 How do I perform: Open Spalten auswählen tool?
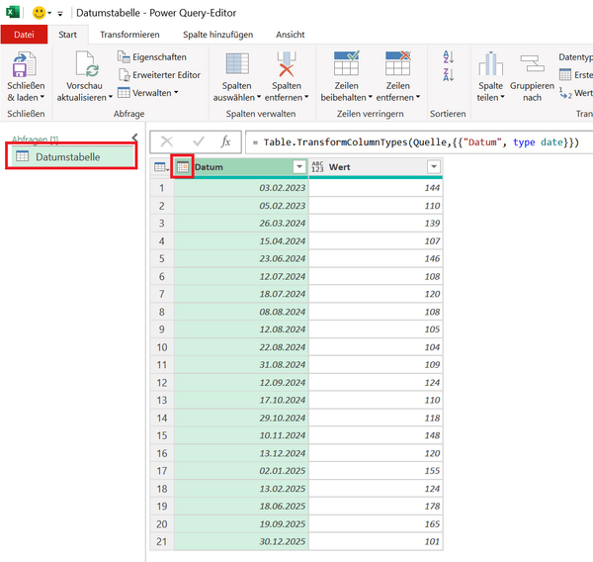pos(237,65)
